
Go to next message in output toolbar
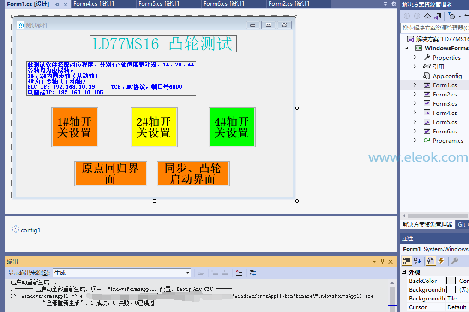pyautogui.click(x=225, y=272)
